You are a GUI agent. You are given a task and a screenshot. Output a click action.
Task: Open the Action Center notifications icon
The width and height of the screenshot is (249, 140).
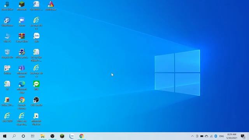click(243, 136)
